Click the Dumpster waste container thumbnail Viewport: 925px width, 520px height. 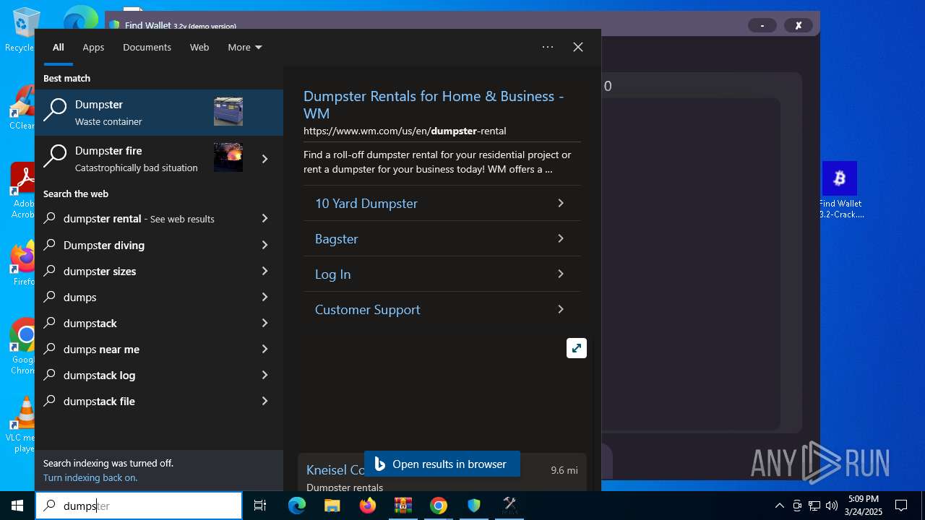[x=228, y=112]
